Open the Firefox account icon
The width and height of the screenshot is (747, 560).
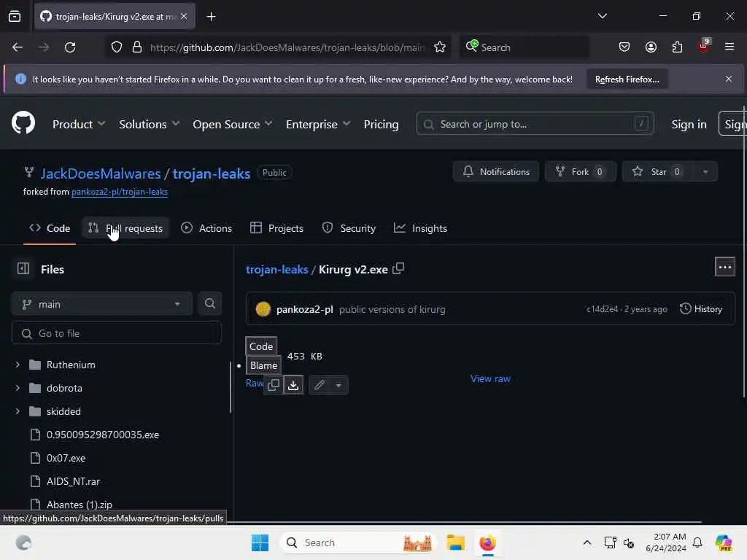[x=651, y=47]
